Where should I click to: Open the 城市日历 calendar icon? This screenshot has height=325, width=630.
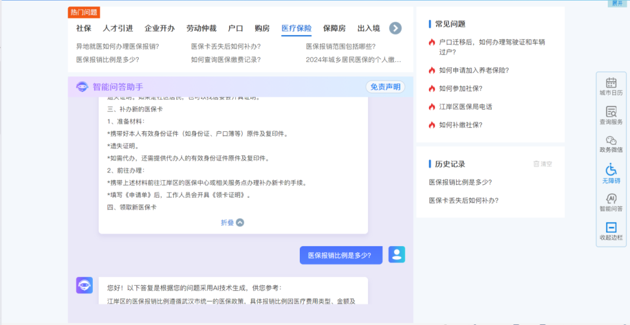tap(611, 83)
